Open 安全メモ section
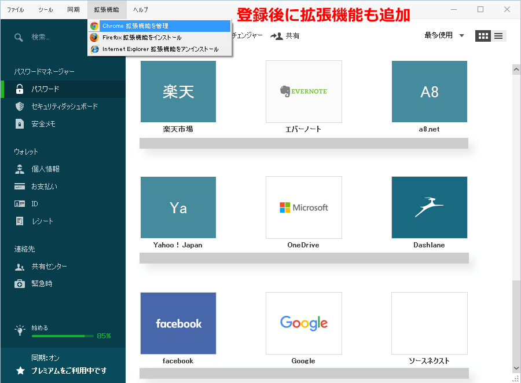Screen dimensions: 521x383 point(63,123)
